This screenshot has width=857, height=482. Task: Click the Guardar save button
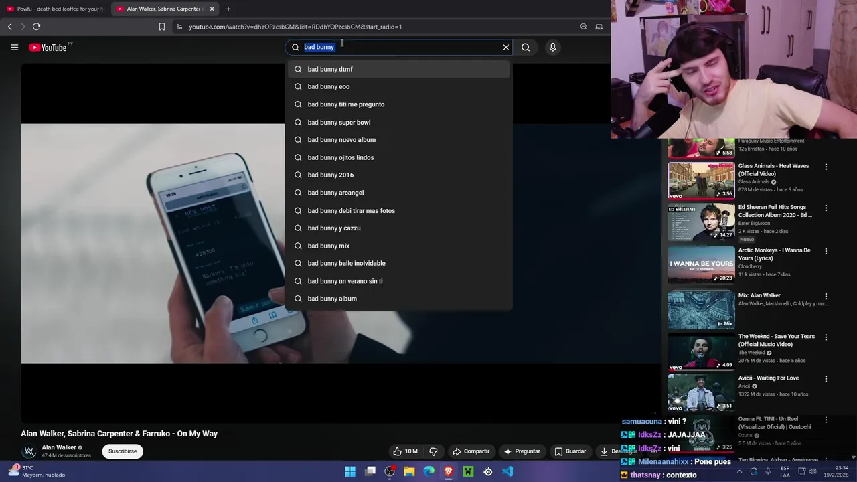[570, 451]
